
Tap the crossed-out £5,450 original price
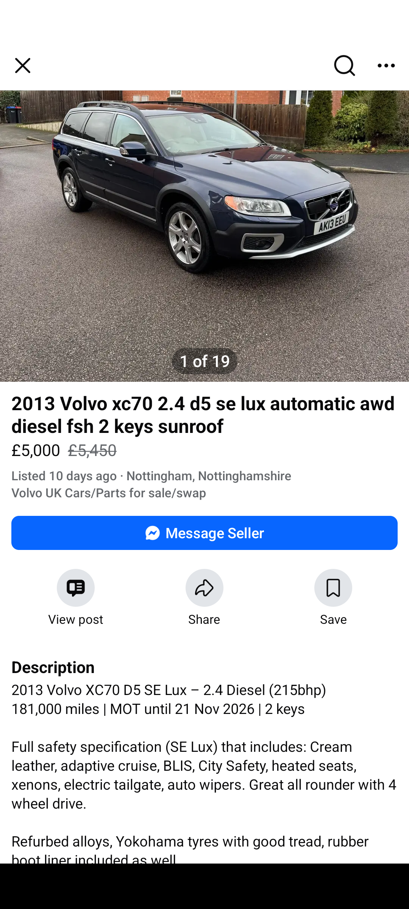pos(92,450)
